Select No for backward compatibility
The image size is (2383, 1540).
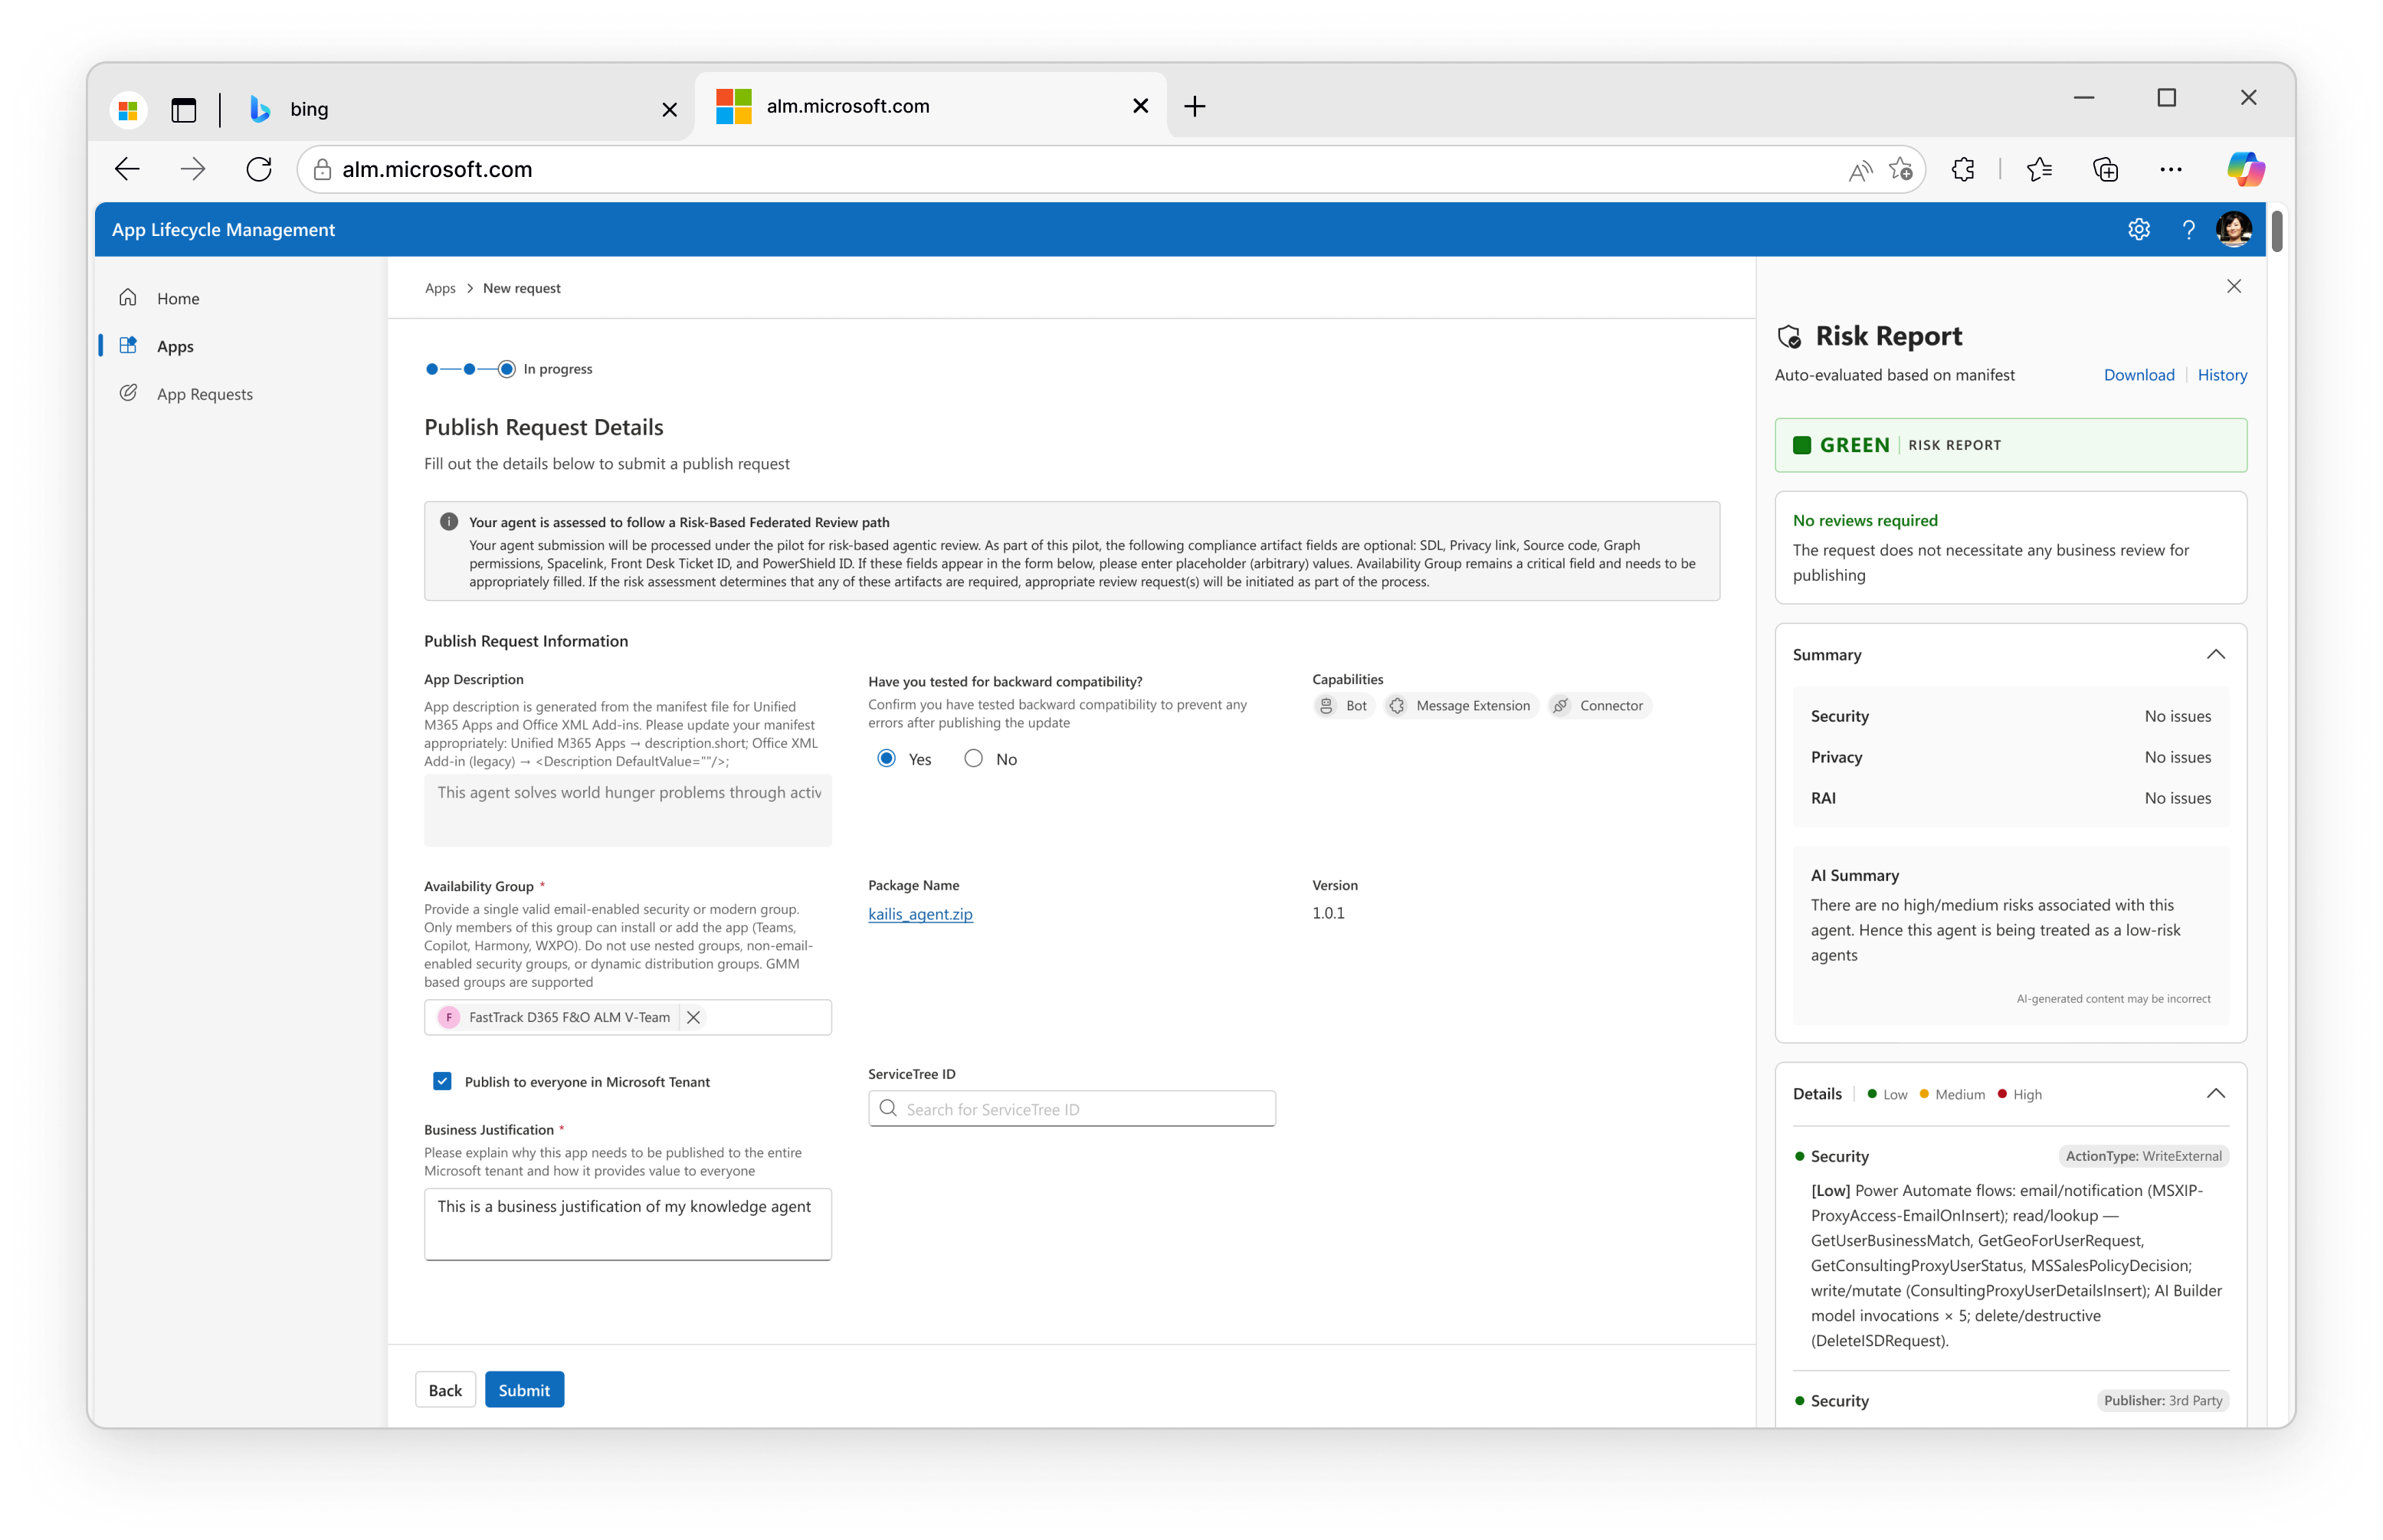pyautogui.click(x=973, y=759)
